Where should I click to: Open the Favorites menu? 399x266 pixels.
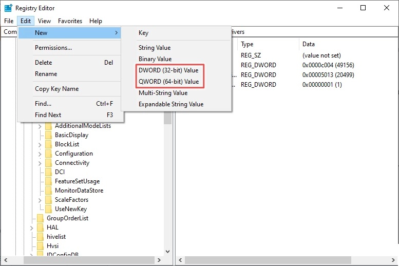[70, 21]
